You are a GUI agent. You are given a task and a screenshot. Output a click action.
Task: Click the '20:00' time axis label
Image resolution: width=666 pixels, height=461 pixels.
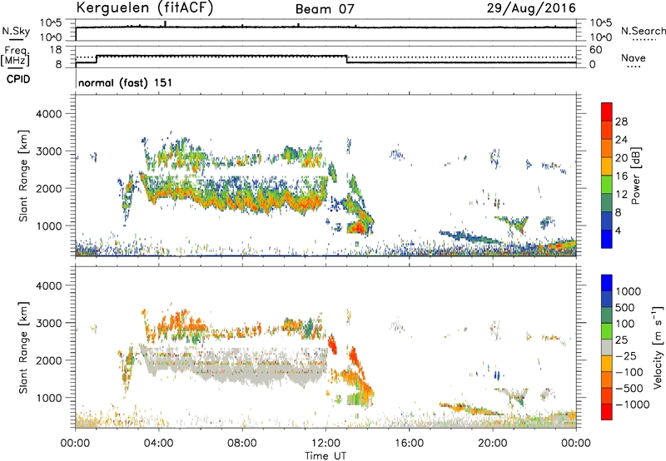493,444
